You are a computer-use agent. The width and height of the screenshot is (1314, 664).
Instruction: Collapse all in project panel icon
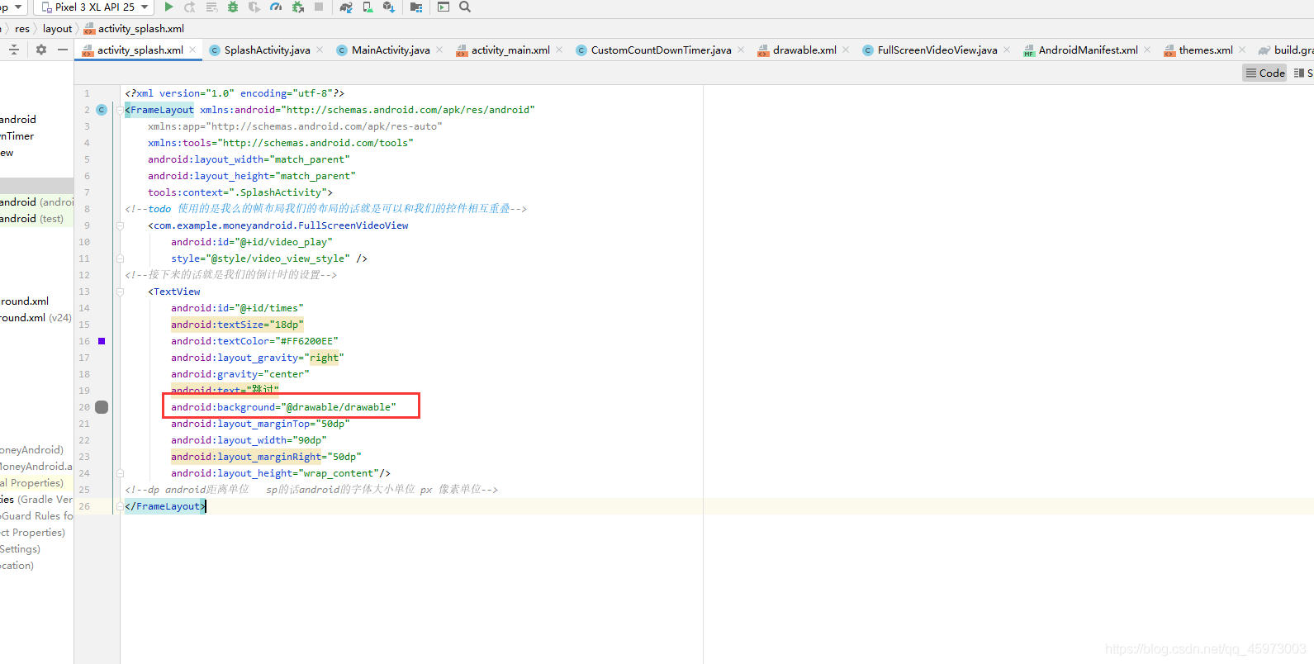point(14,50)
